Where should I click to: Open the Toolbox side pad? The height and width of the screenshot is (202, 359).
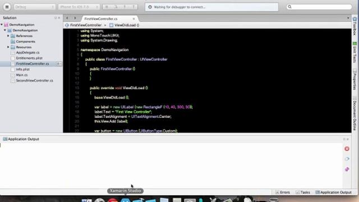click(x=355, y=26)
